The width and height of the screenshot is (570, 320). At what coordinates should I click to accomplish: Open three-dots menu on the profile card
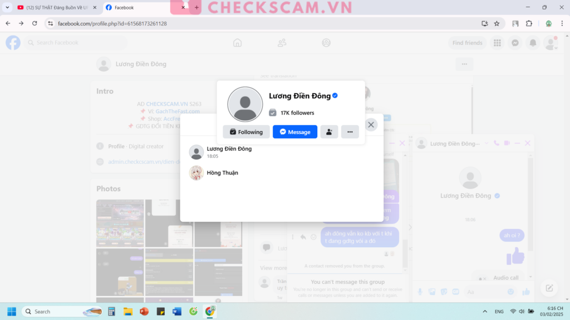click(x=350, y=132)
